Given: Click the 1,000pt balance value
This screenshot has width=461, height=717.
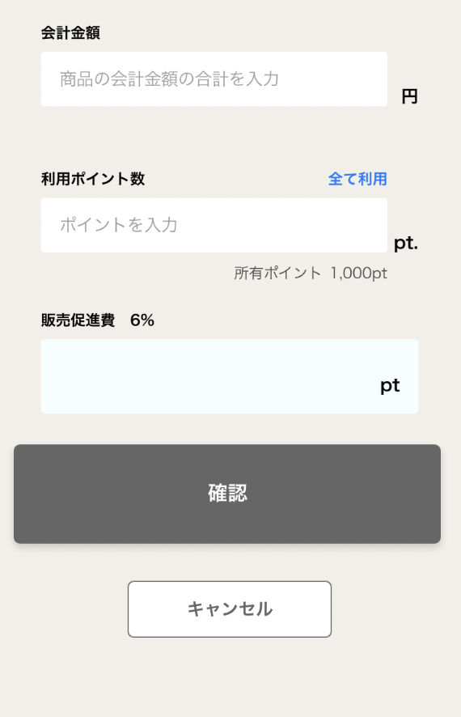Looking at the screenshot, I should (x=358, y=273).
